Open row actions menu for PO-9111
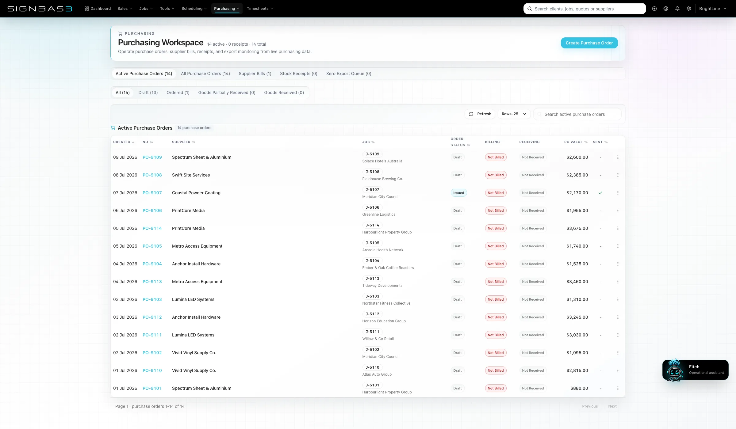736x429 pixels. click(x=618, y=335)
